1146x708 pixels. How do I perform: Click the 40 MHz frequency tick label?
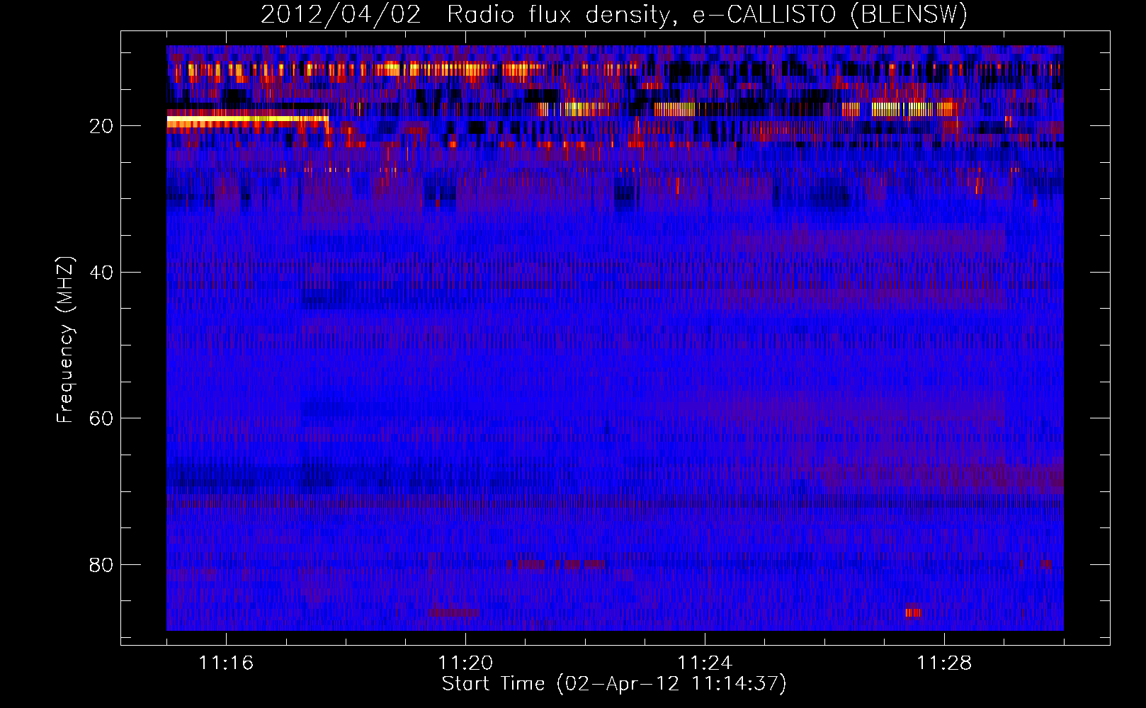(x=102, y=273)
